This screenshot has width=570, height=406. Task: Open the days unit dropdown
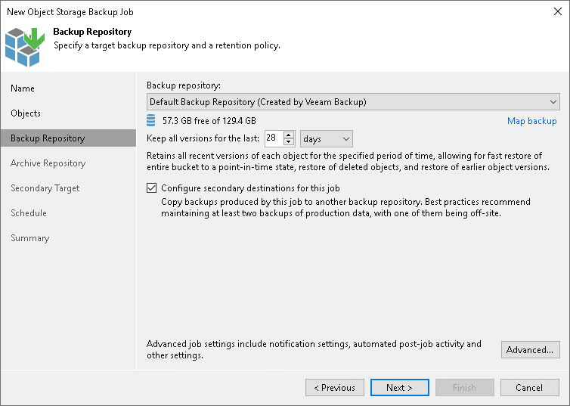point(326,139)
